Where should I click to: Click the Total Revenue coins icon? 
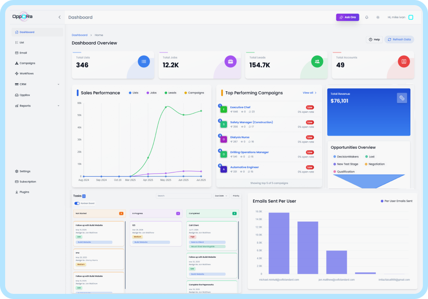click(401, 98)
